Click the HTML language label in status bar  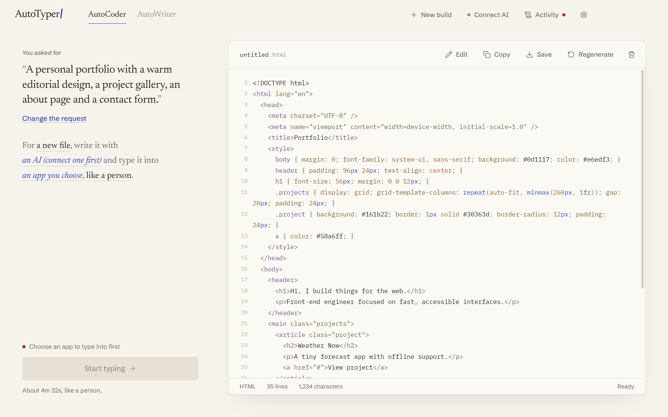coord(248,387)
